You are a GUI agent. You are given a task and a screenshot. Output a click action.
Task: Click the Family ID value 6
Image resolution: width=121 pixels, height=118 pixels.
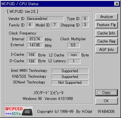coord(30,25)
